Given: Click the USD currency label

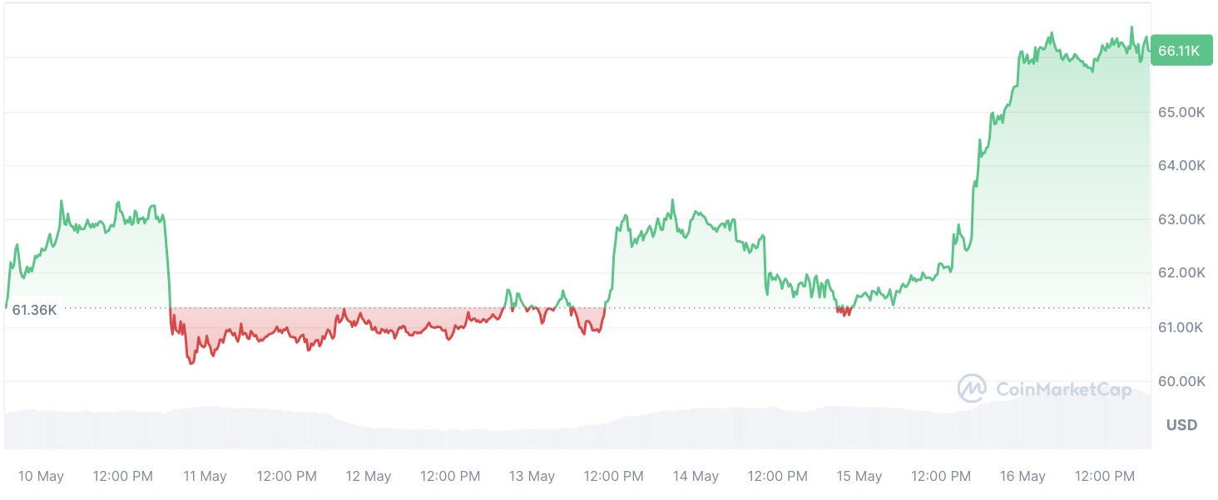Looking at the screenshot, I should pos(1181,425).
